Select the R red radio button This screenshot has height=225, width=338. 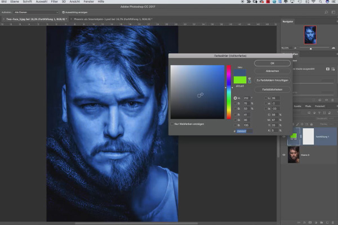(x=235, y=115)
